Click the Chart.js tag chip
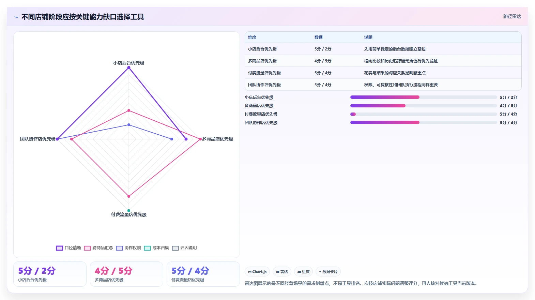 coord(257,272)
